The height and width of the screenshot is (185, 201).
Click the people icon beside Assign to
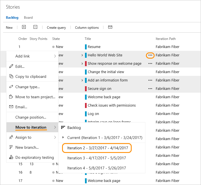tap(11, 137)
